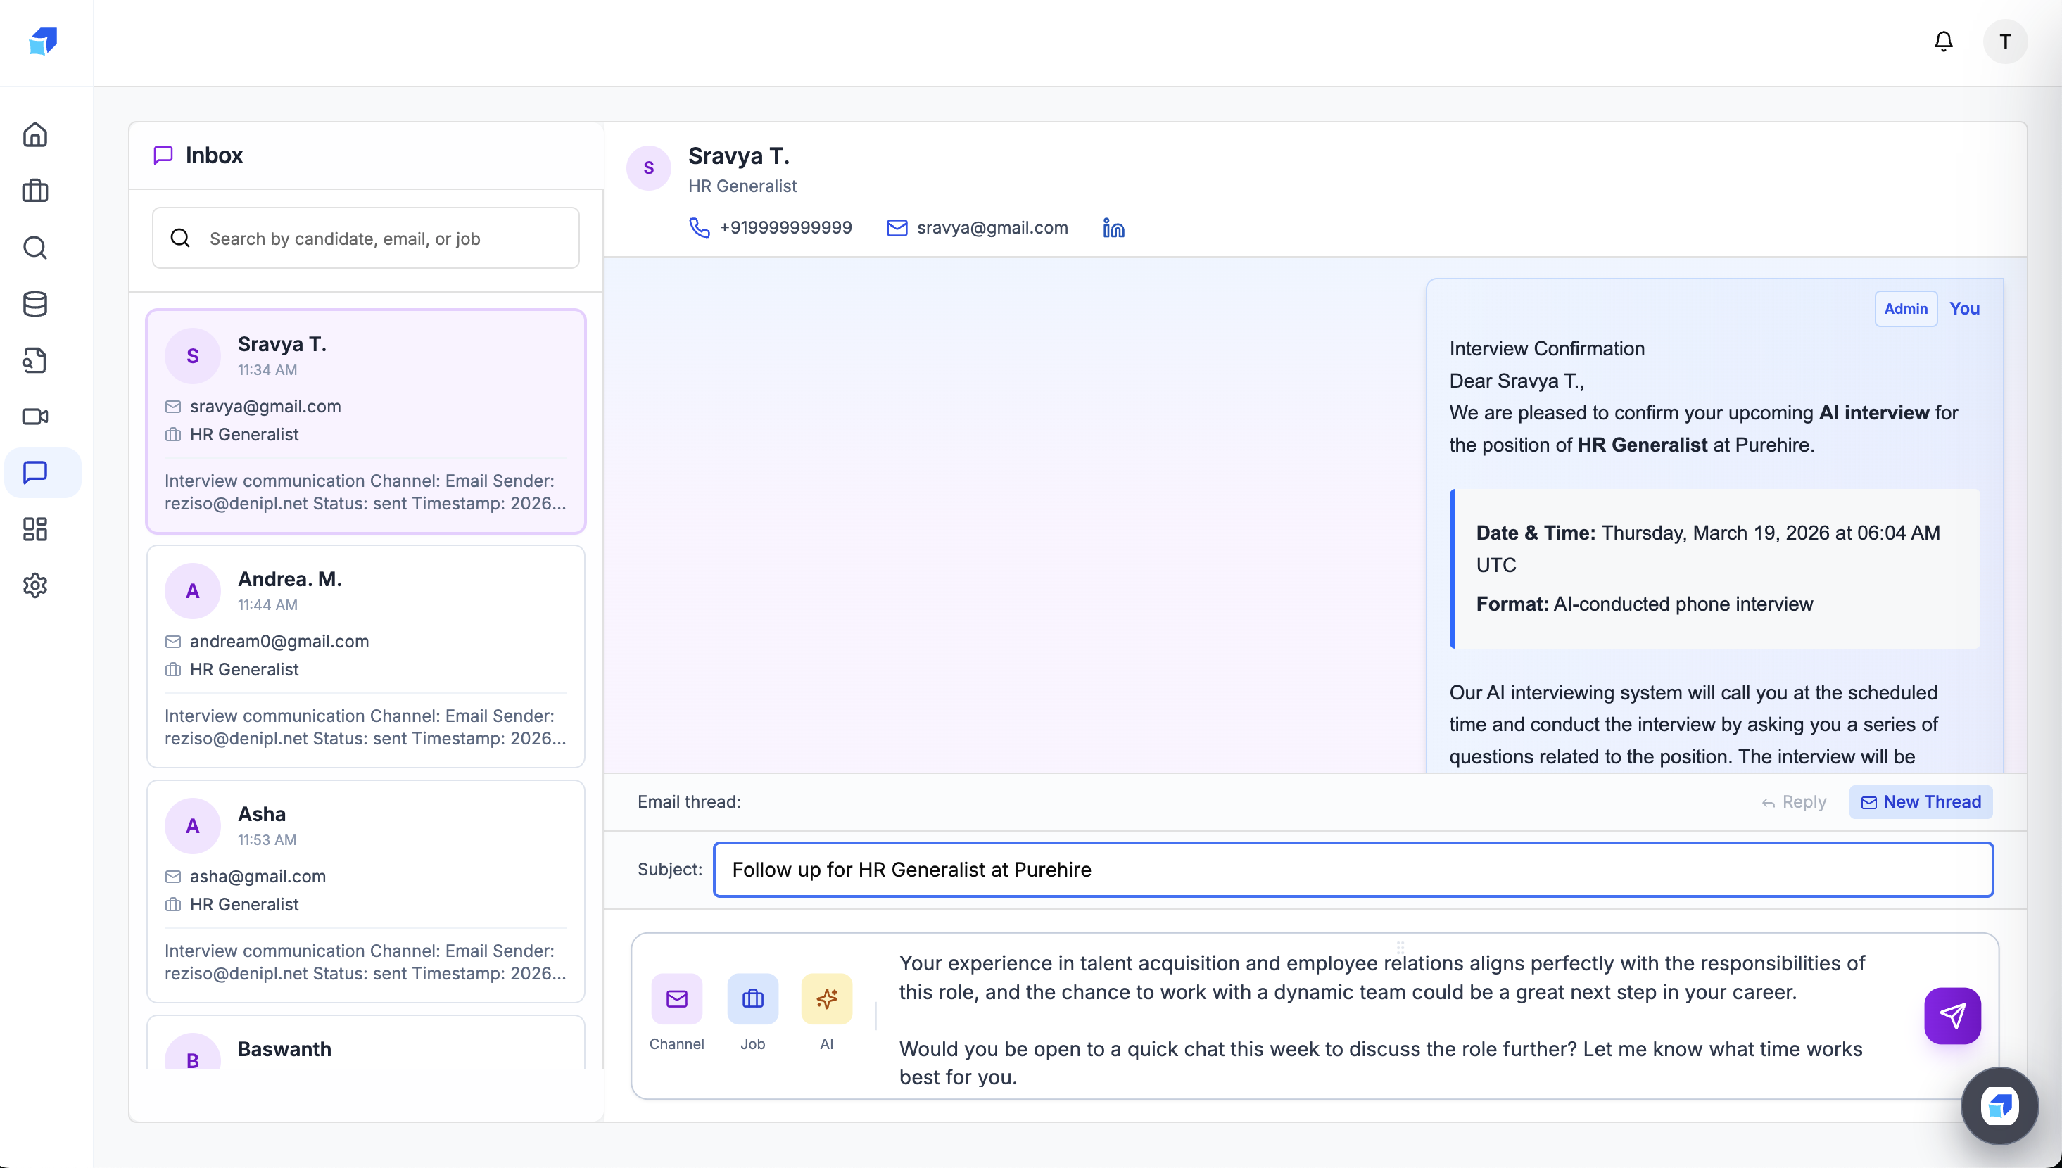Viewport: 2062px width, 1168px height.
Task: Open the video interviews icon in sidebar
Action: coord(34,417)
